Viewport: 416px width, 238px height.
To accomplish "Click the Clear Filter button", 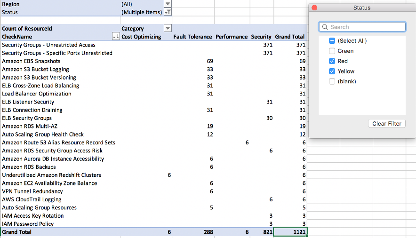I will [387, 124].
